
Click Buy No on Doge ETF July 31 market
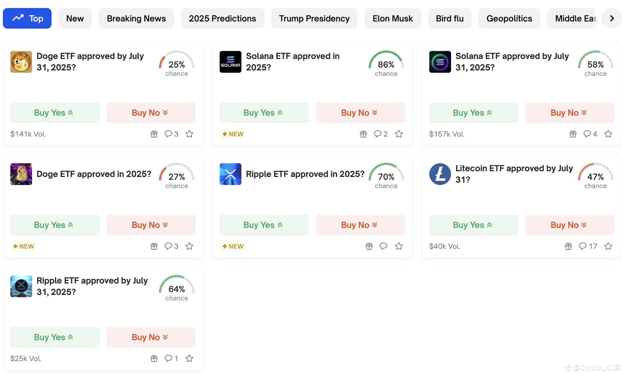pyautogui.click(x=150, y=113)
